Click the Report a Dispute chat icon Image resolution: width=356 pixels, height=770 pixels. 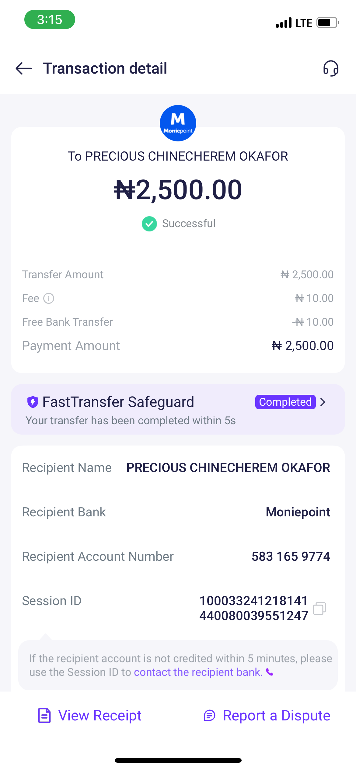click(x=209, y=715)
